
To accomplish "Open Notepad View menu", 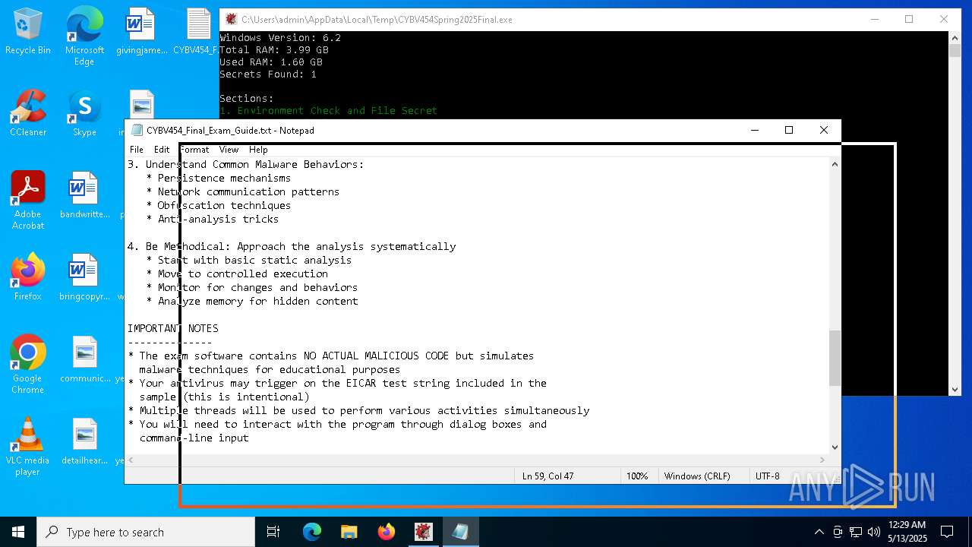I will coord(229,150).
